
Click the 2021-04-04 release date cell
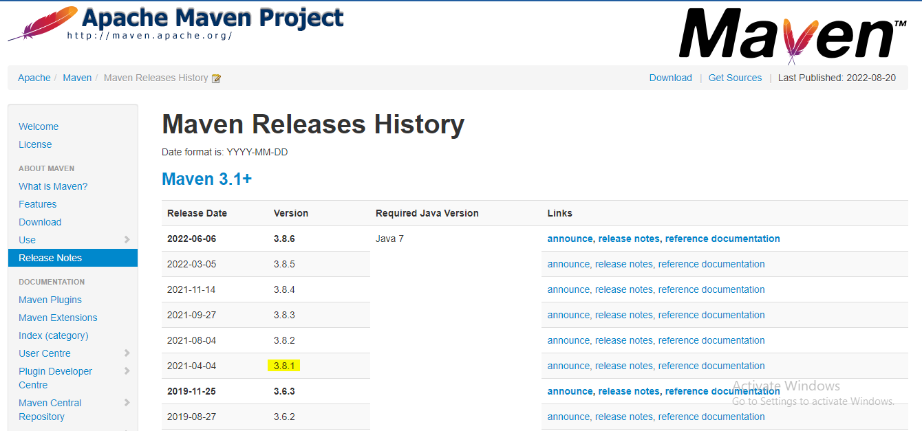[191, 366]
